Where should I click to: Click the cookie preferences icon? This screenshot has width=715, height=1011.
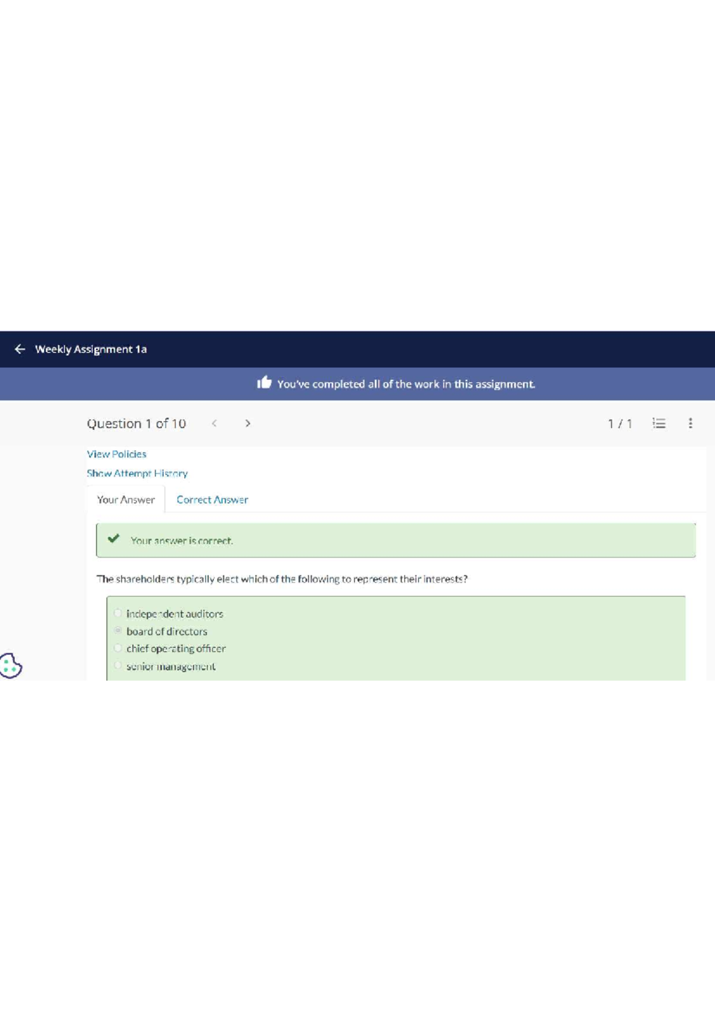[x=11, y=666]
